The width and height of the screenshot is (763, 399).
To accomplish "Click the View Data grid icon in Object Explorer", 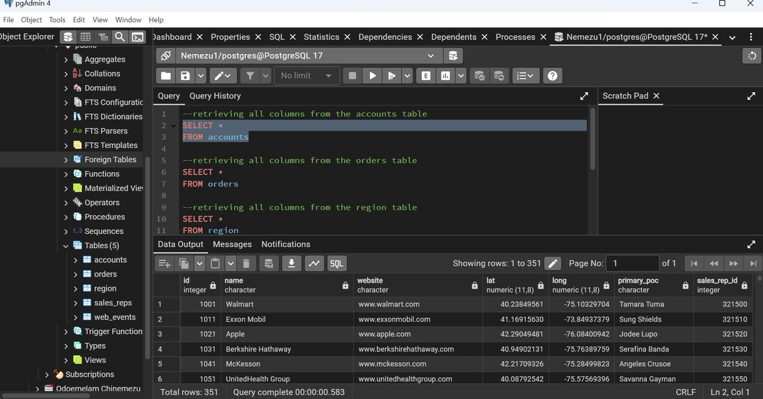I will (85, 37).
